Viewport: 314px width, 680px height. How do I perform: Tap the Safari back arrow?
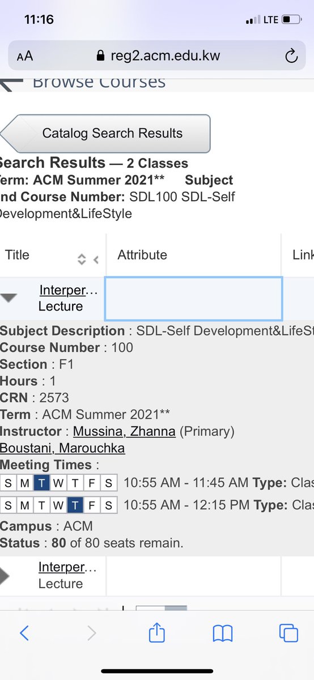click(24, 633)
